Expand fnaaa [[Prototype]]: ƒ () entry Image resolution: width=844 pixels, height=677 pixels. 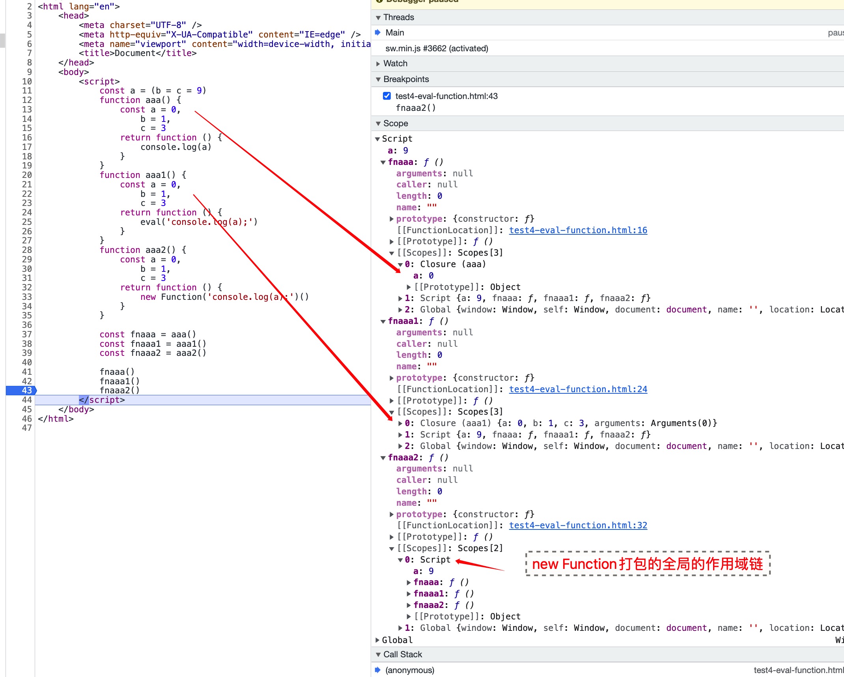point(392,241)
